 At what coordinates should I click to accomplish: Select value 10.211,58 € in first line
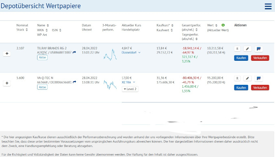(x=215, y=48)
